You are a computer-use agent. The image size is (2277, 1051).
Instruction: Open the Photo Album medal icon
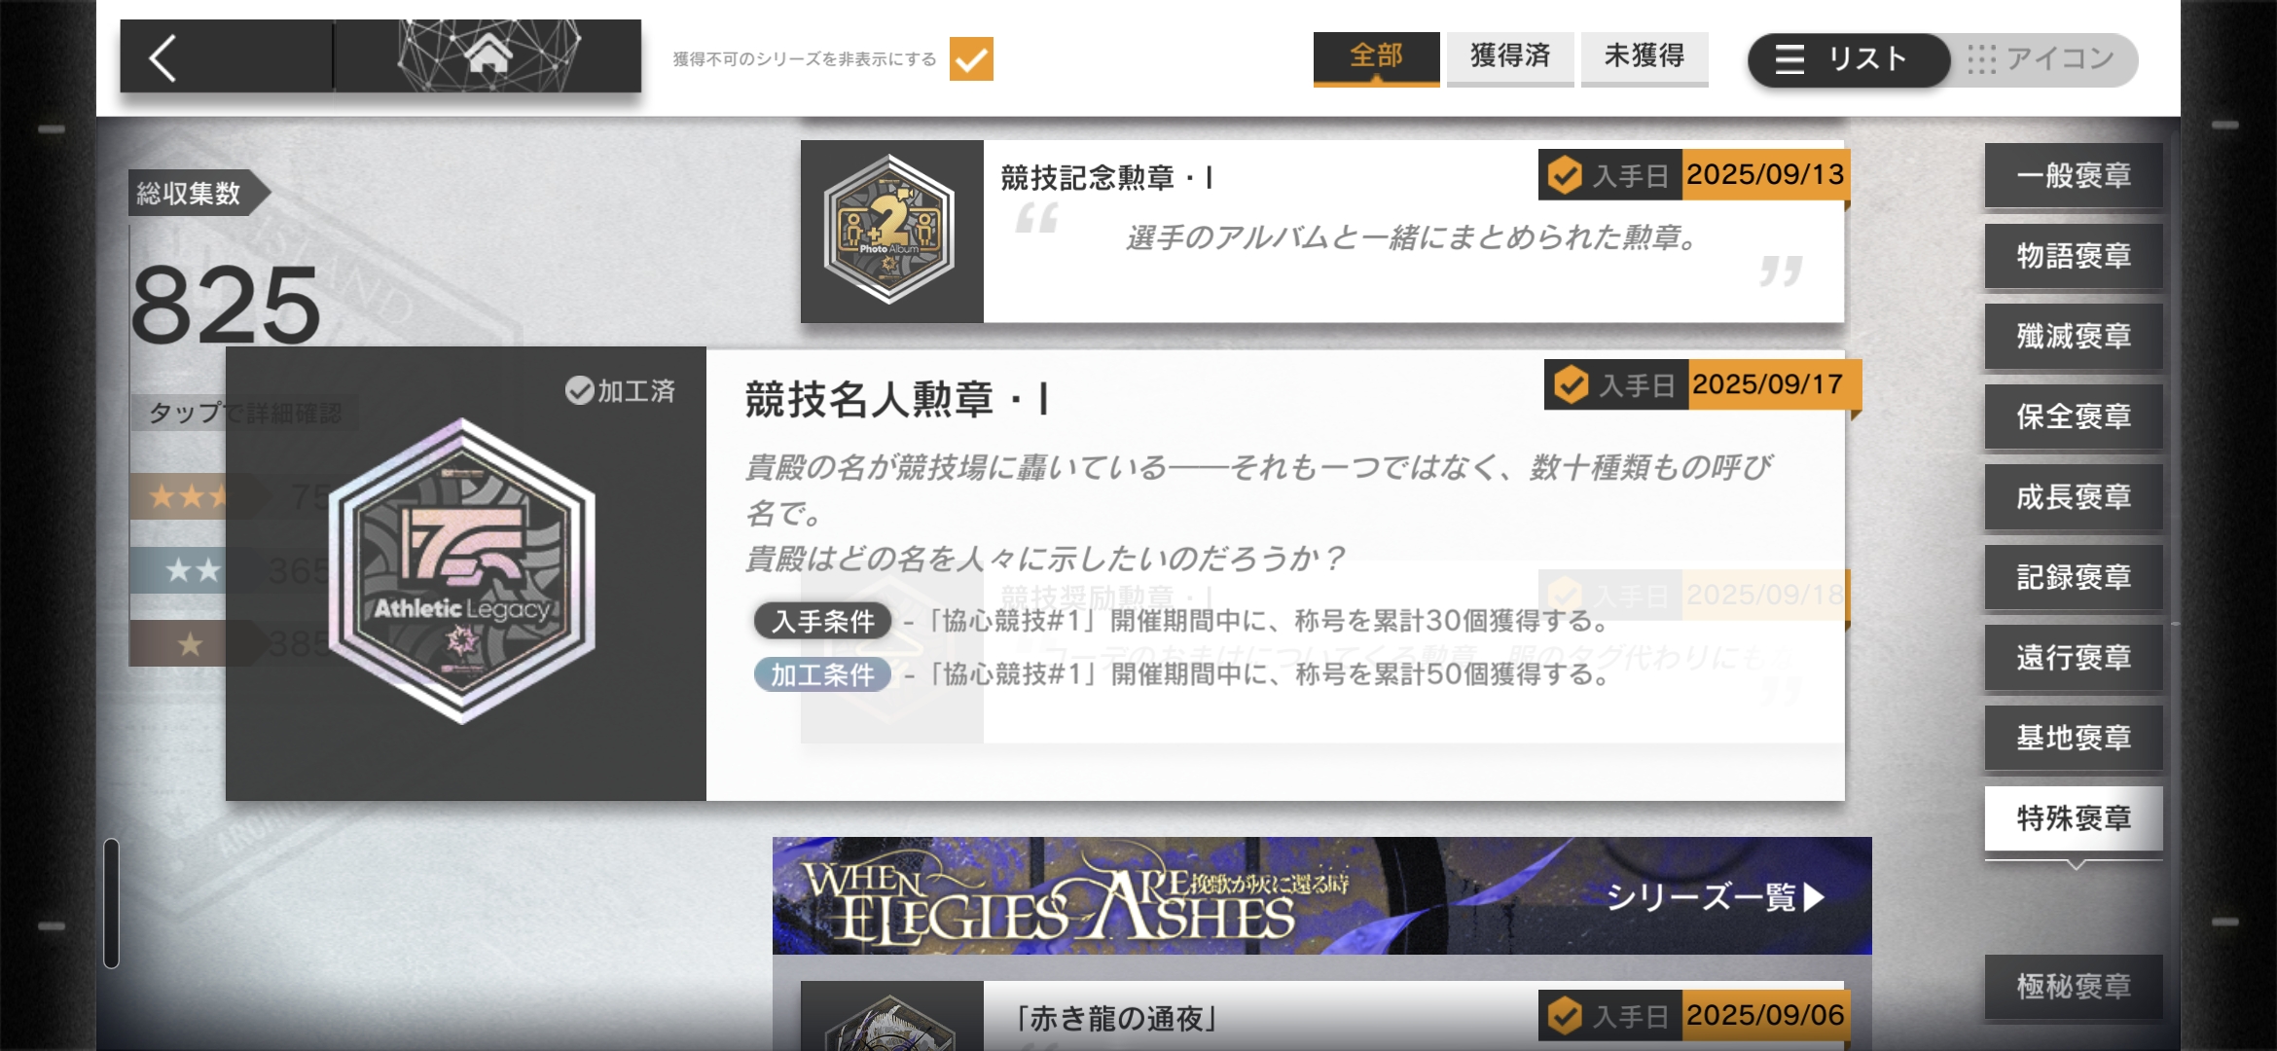(x=889, y=231)
